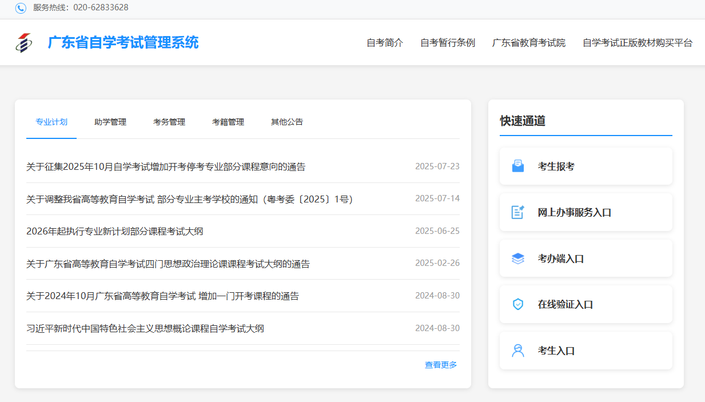This screenshot has width=705, height=402.
Task: Click the phone hotline icon
Action: point(21,8)
